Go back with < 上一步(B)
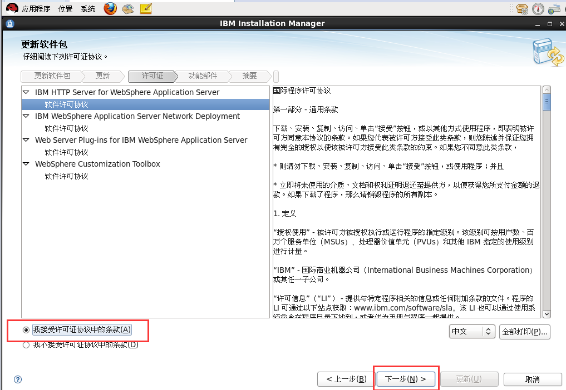 pos(346,379)
